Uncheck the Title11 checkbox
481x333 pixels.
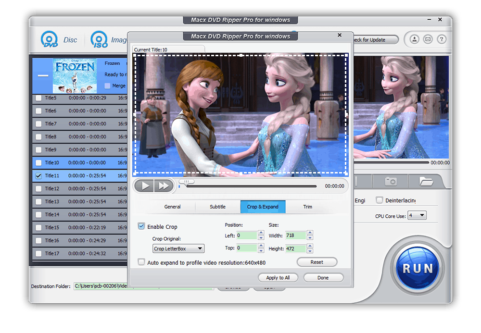pos(38,176)
